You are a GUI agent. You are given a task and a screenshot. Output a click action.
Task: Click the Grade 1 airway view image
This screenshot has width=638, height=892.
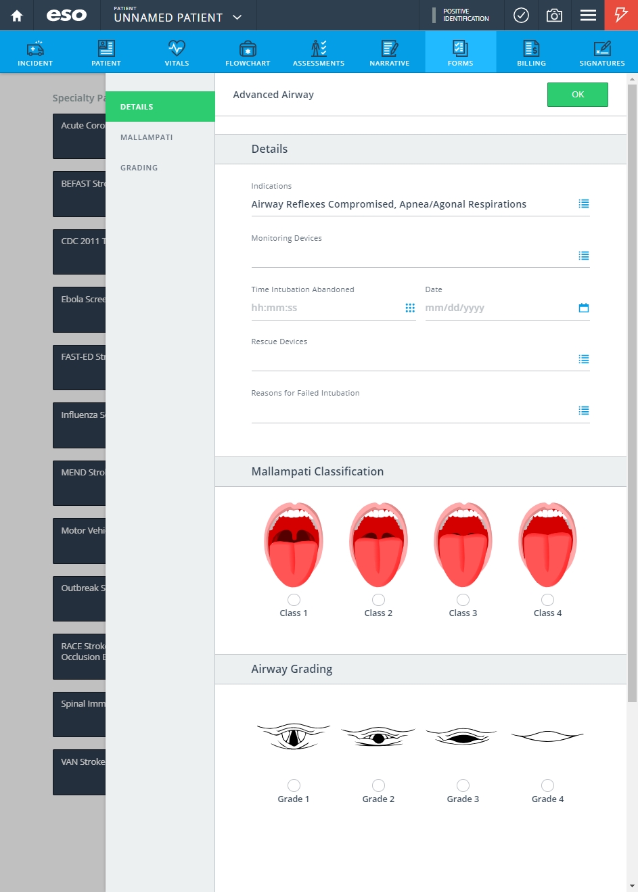(x=294, y=736)
